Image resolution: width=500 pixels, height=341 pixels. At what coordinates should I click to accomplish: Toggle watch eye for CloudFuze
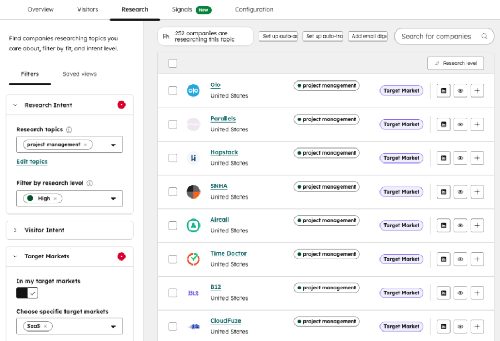click(x=460, y=327)
